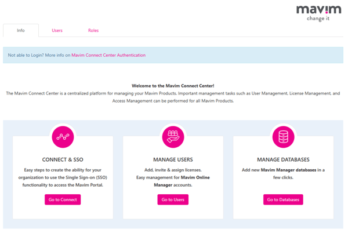Image resolution: width=348 pixels, height=233 pixels.
Task: Open the Mavim Connect Center Authentication link
Action: 108,56
